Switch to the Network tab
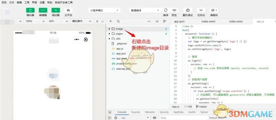 click(150, 112)
